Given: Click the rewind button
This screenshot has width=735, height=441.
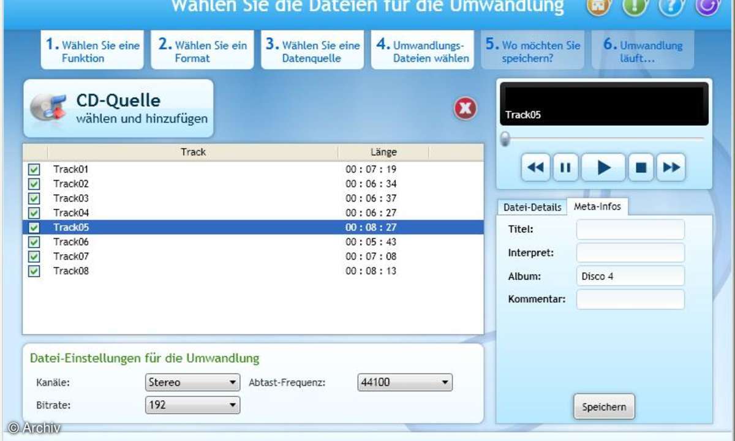Looking at the screenshot, I should tap(536, 168).
